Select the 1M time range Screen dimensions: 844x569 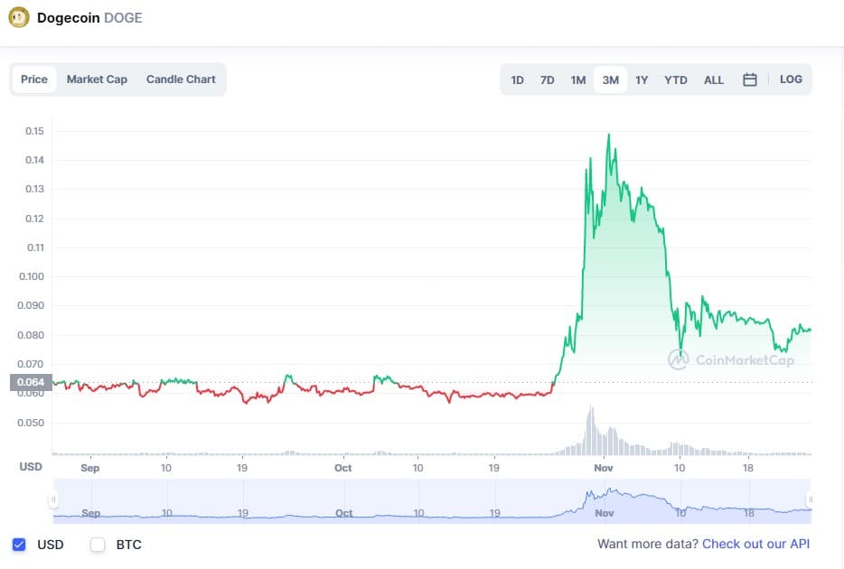tap(578, 80)
